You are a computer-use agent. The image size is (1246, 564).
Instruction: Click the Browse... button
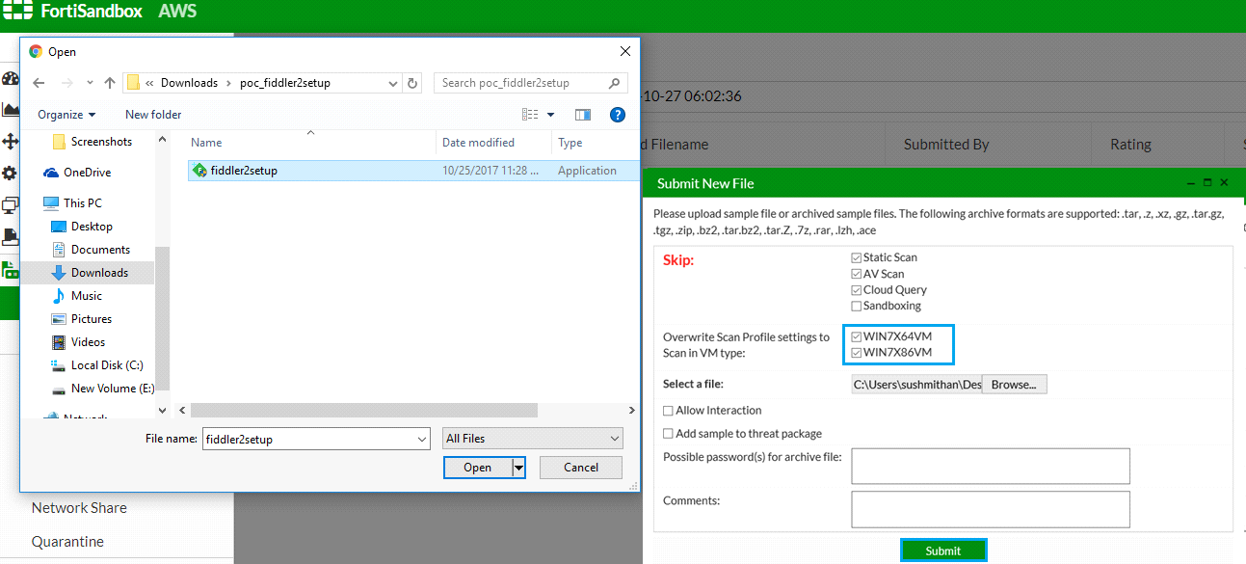coord(1014,385)
